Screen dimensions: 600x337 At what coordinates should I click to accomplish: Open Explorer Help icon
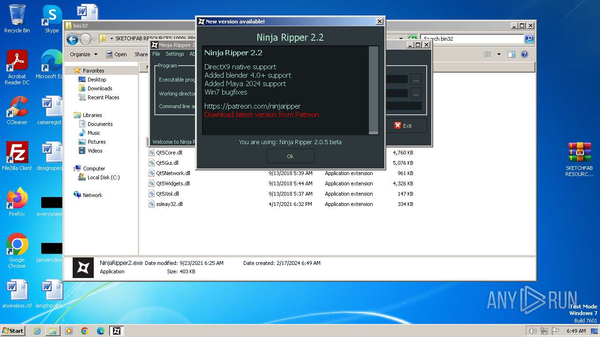tap(525, 54)
